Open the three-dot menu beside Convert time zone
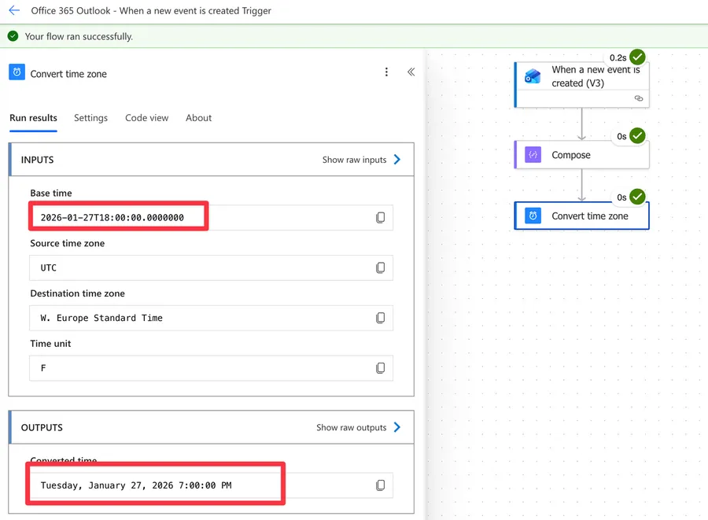 [386, 72]
